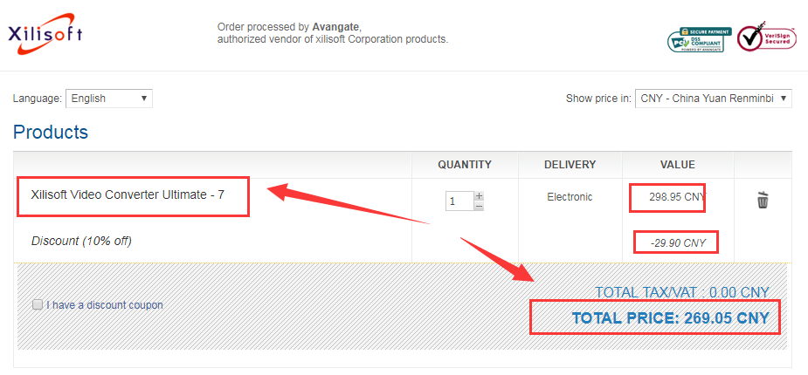Screen dimensions: 808x375
Task: Click the Discount (10% off) row label
Action: pyautogui.click(x=81, y=241)
